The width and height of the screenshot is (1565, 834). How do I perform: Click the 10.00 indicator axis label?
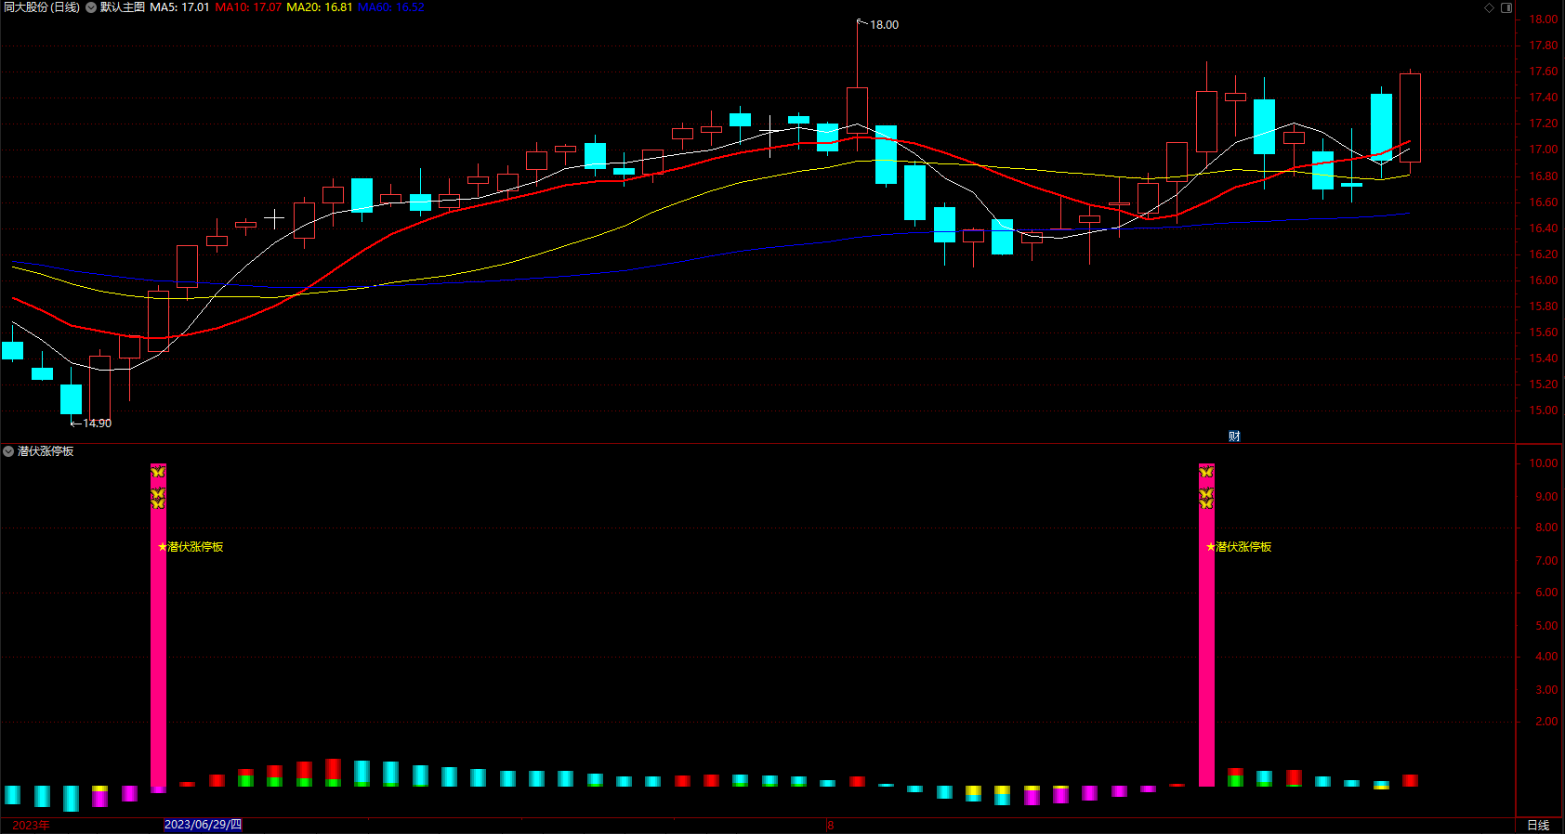[x=1544, y=463]
